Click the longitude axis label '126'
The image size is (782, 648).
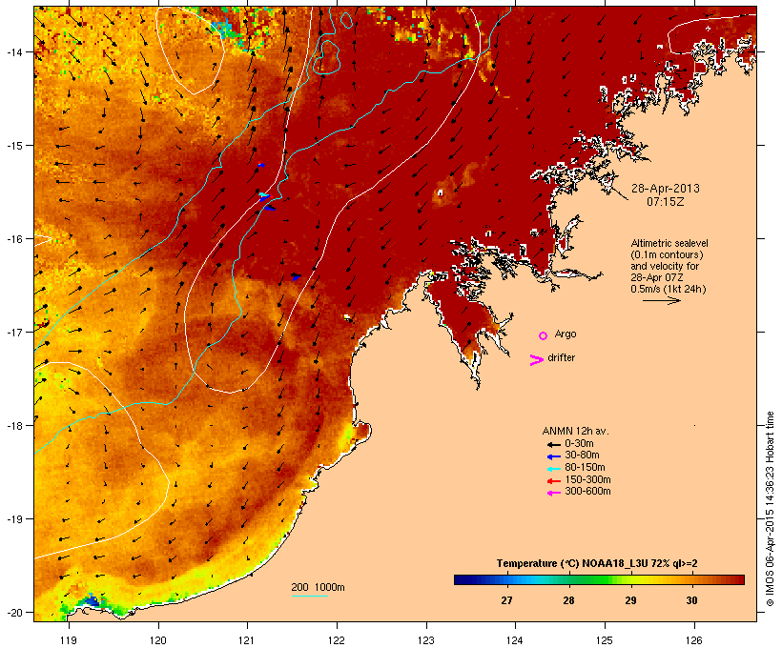(x=693, y=640)
